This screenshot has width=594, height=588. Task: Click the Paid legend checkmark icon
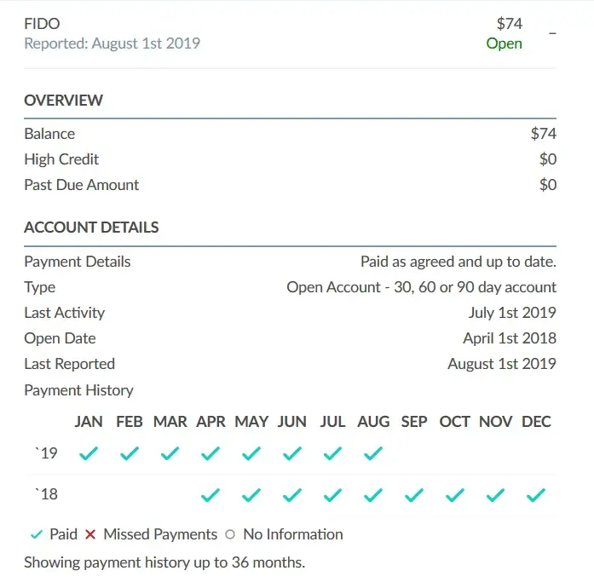(x=36, y=535)
